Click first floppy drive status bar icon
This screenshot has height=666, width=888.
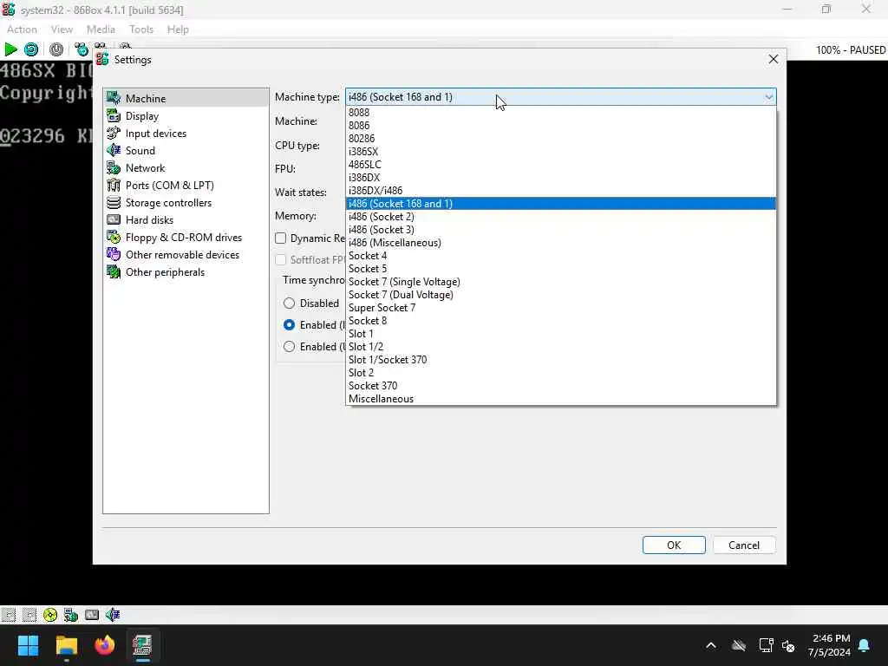[x=8, y=615]
